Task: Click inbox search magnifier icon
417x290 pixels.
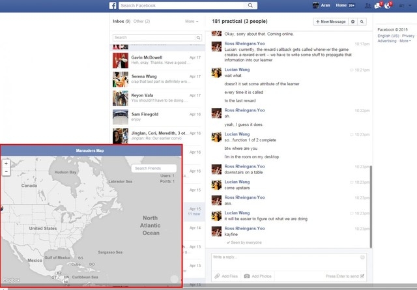Action: coord(198,38)
